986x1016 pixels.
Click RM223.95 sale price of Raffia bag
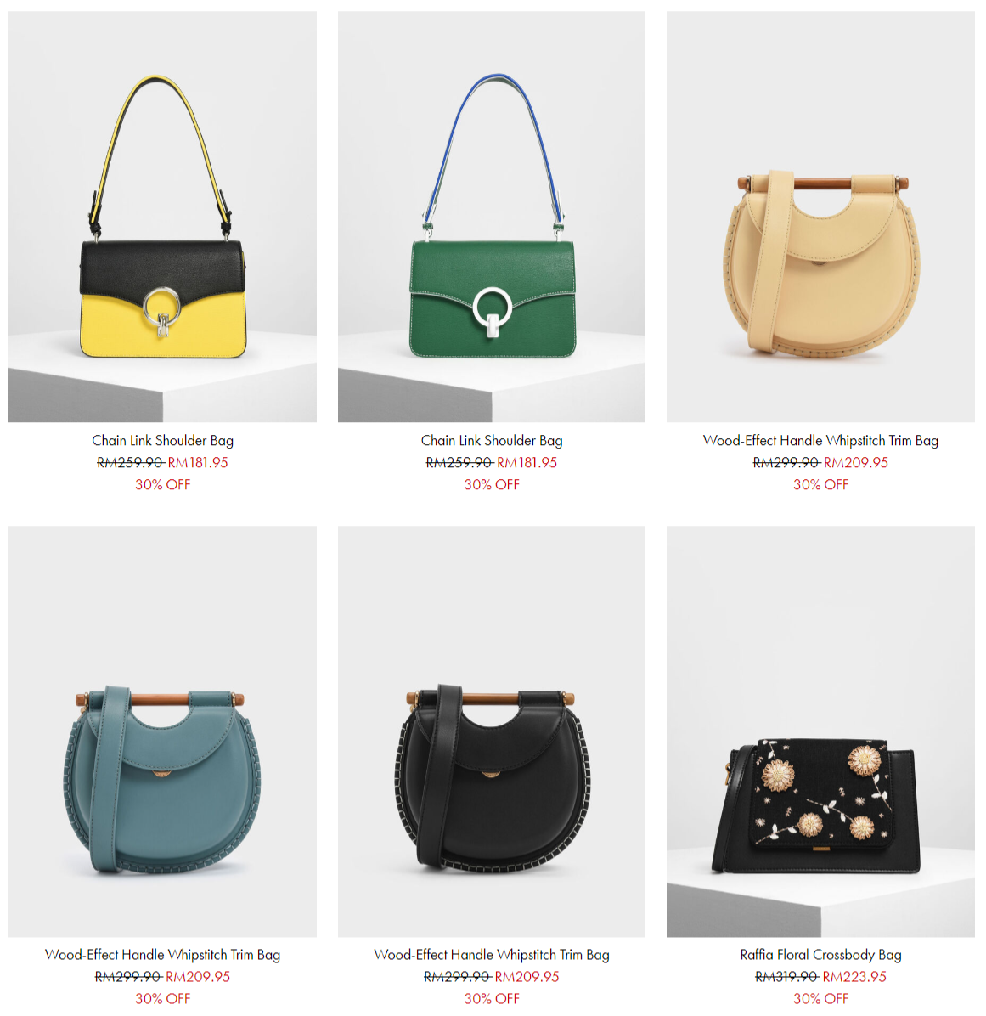854,976
